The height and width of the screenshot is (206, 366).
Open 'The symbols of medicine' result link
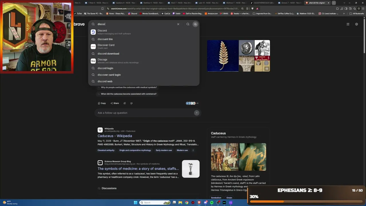pyautogui.click(x=138, y=169)
